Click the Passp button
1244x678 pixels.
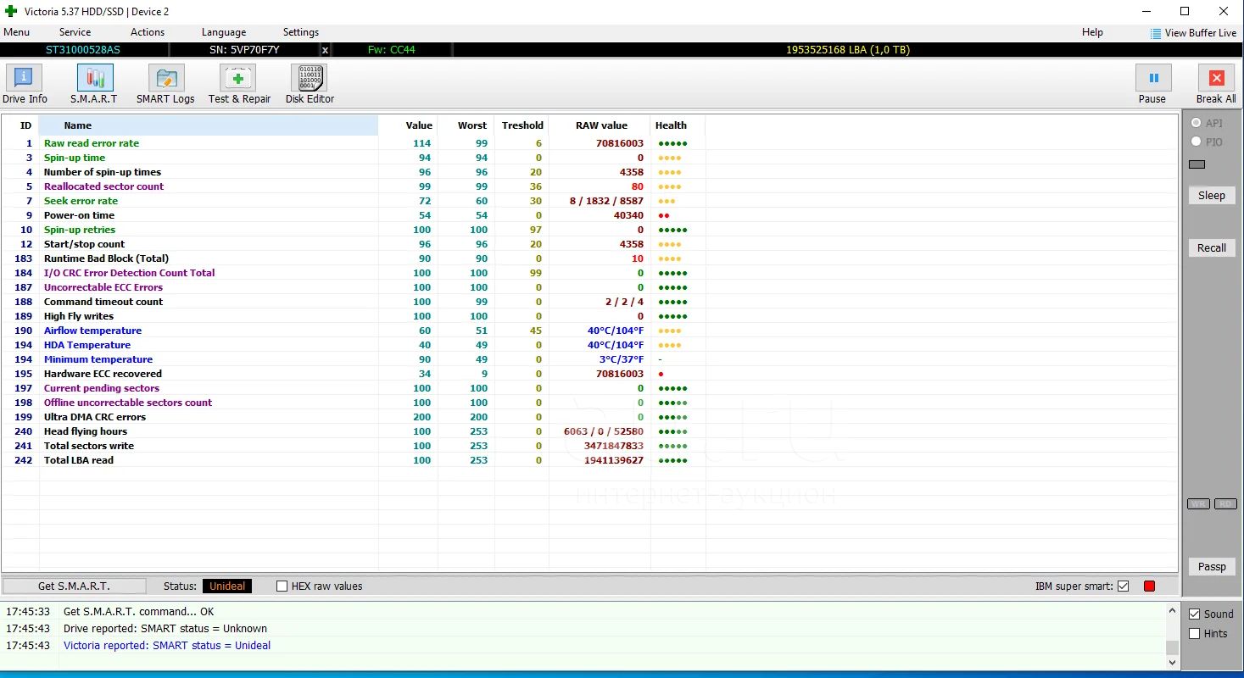1211,566
